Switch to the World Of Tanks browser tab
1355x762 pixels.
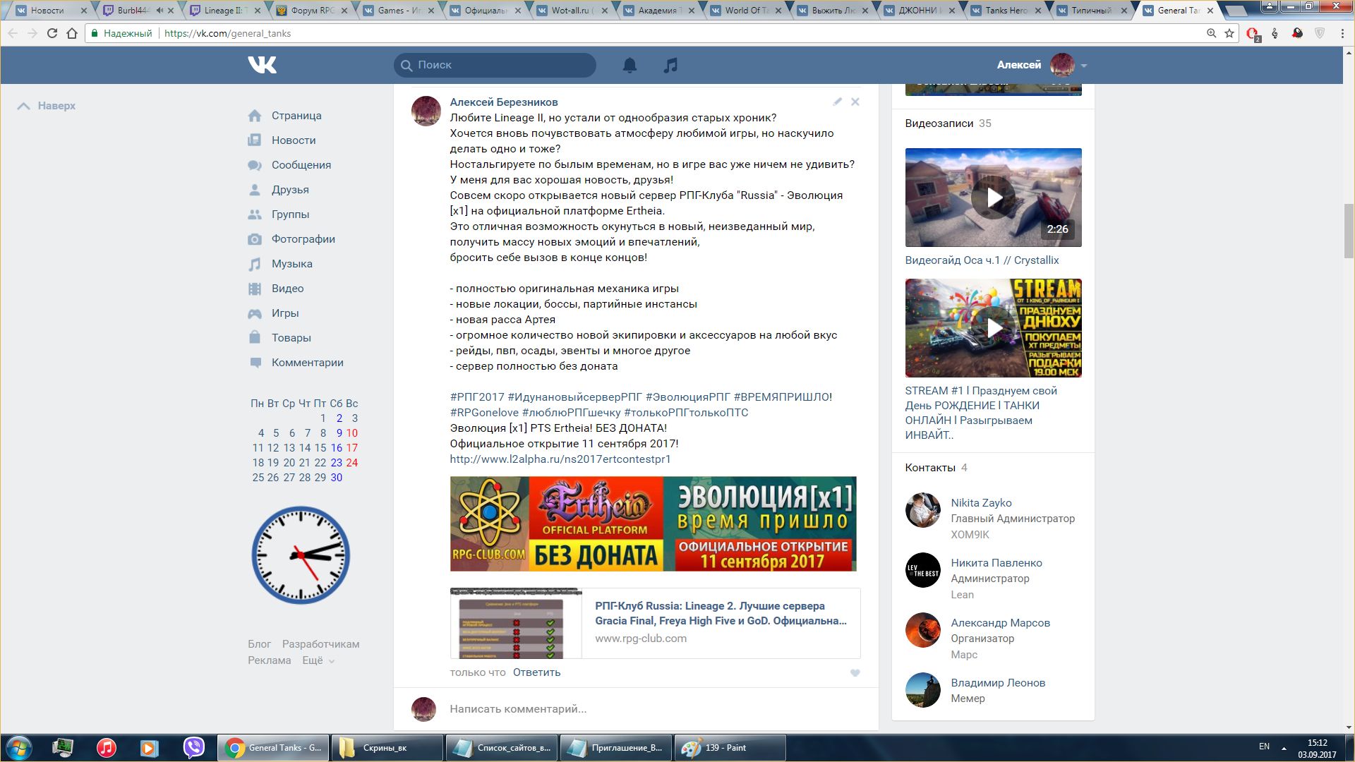pyautogui.click(x=745, y=11)
